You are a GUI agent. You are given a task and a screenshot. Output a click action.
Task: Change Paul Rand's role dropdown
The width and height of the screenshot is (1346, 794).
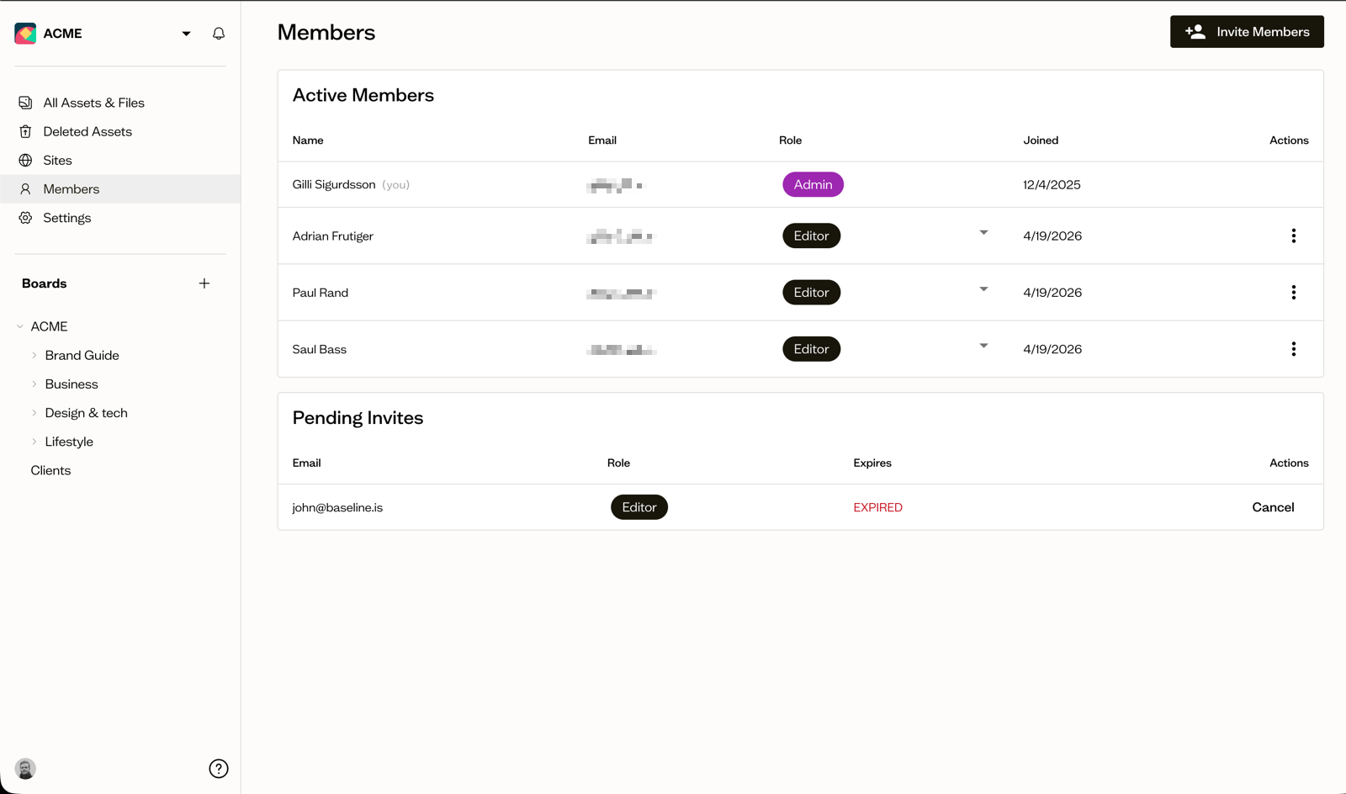point(983,289)
